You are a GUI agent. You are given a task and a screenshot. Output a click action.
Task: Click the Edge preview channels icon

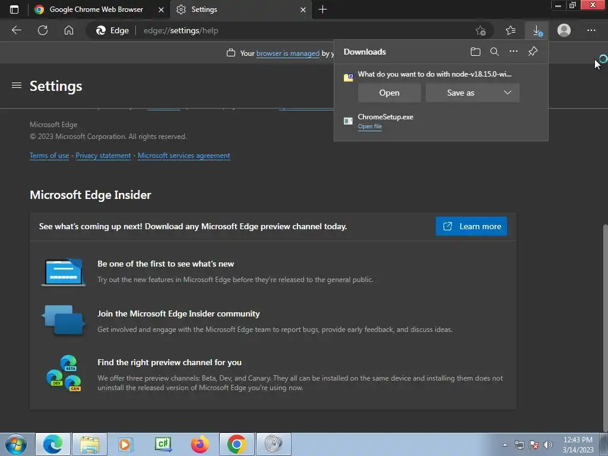click(64, 373)
